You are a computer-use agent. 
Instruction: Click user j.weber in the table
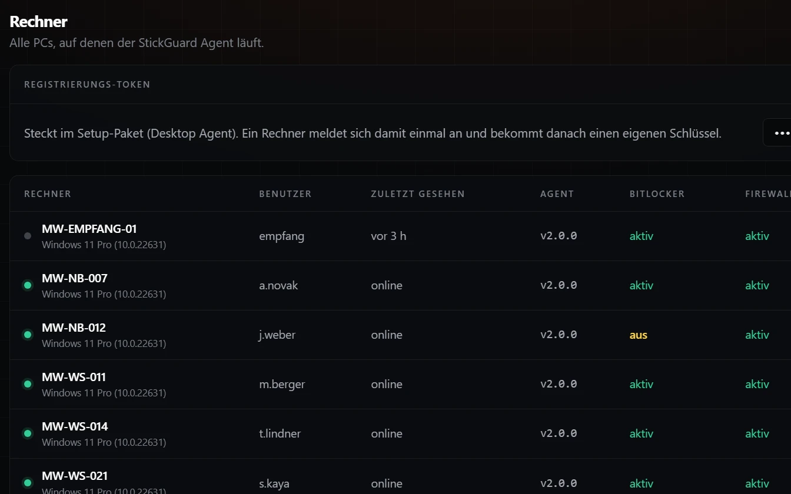277,335
